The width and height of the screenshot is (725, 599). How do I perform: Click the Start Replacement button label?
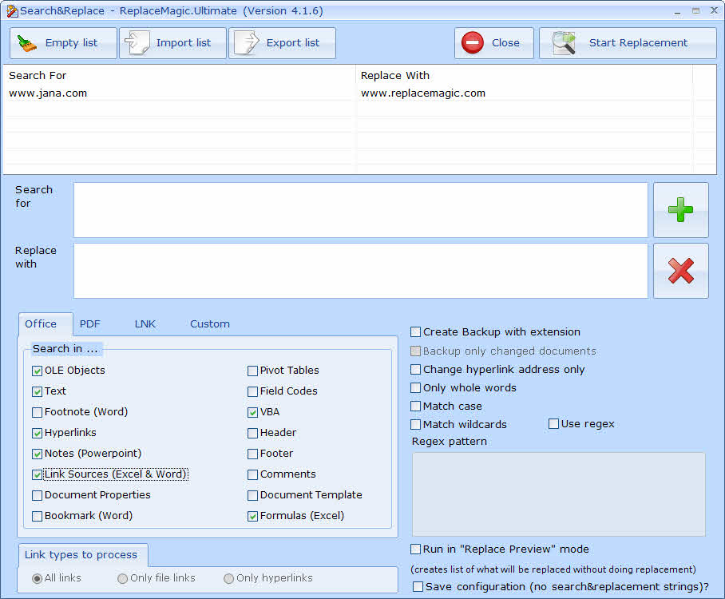pyautogui.click(x=638, y=43)
